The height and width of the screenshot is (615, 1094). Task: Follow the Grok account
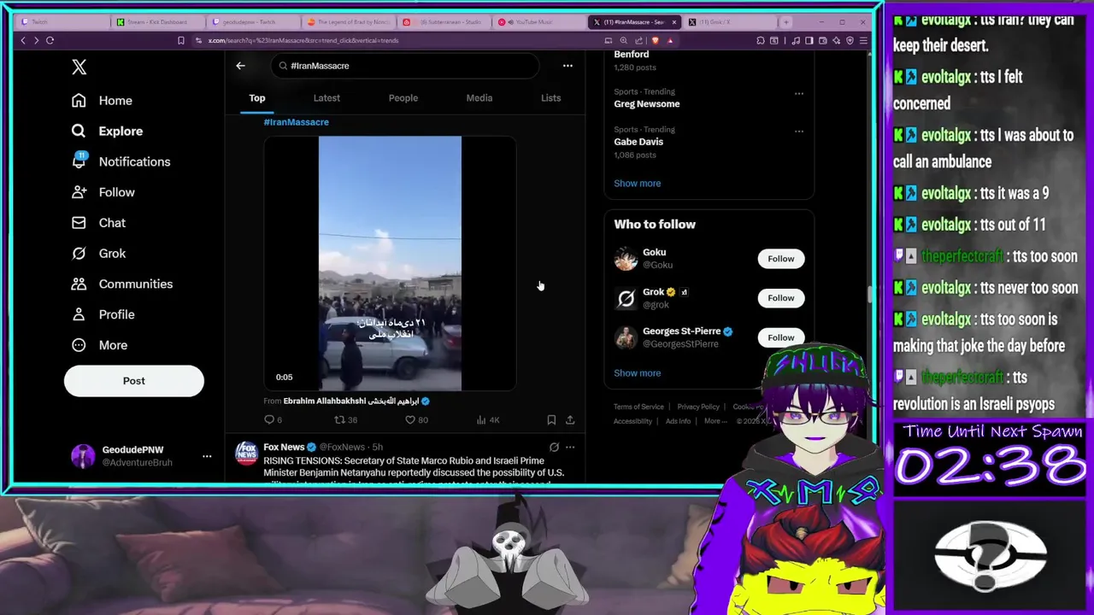tap(781, 298)
